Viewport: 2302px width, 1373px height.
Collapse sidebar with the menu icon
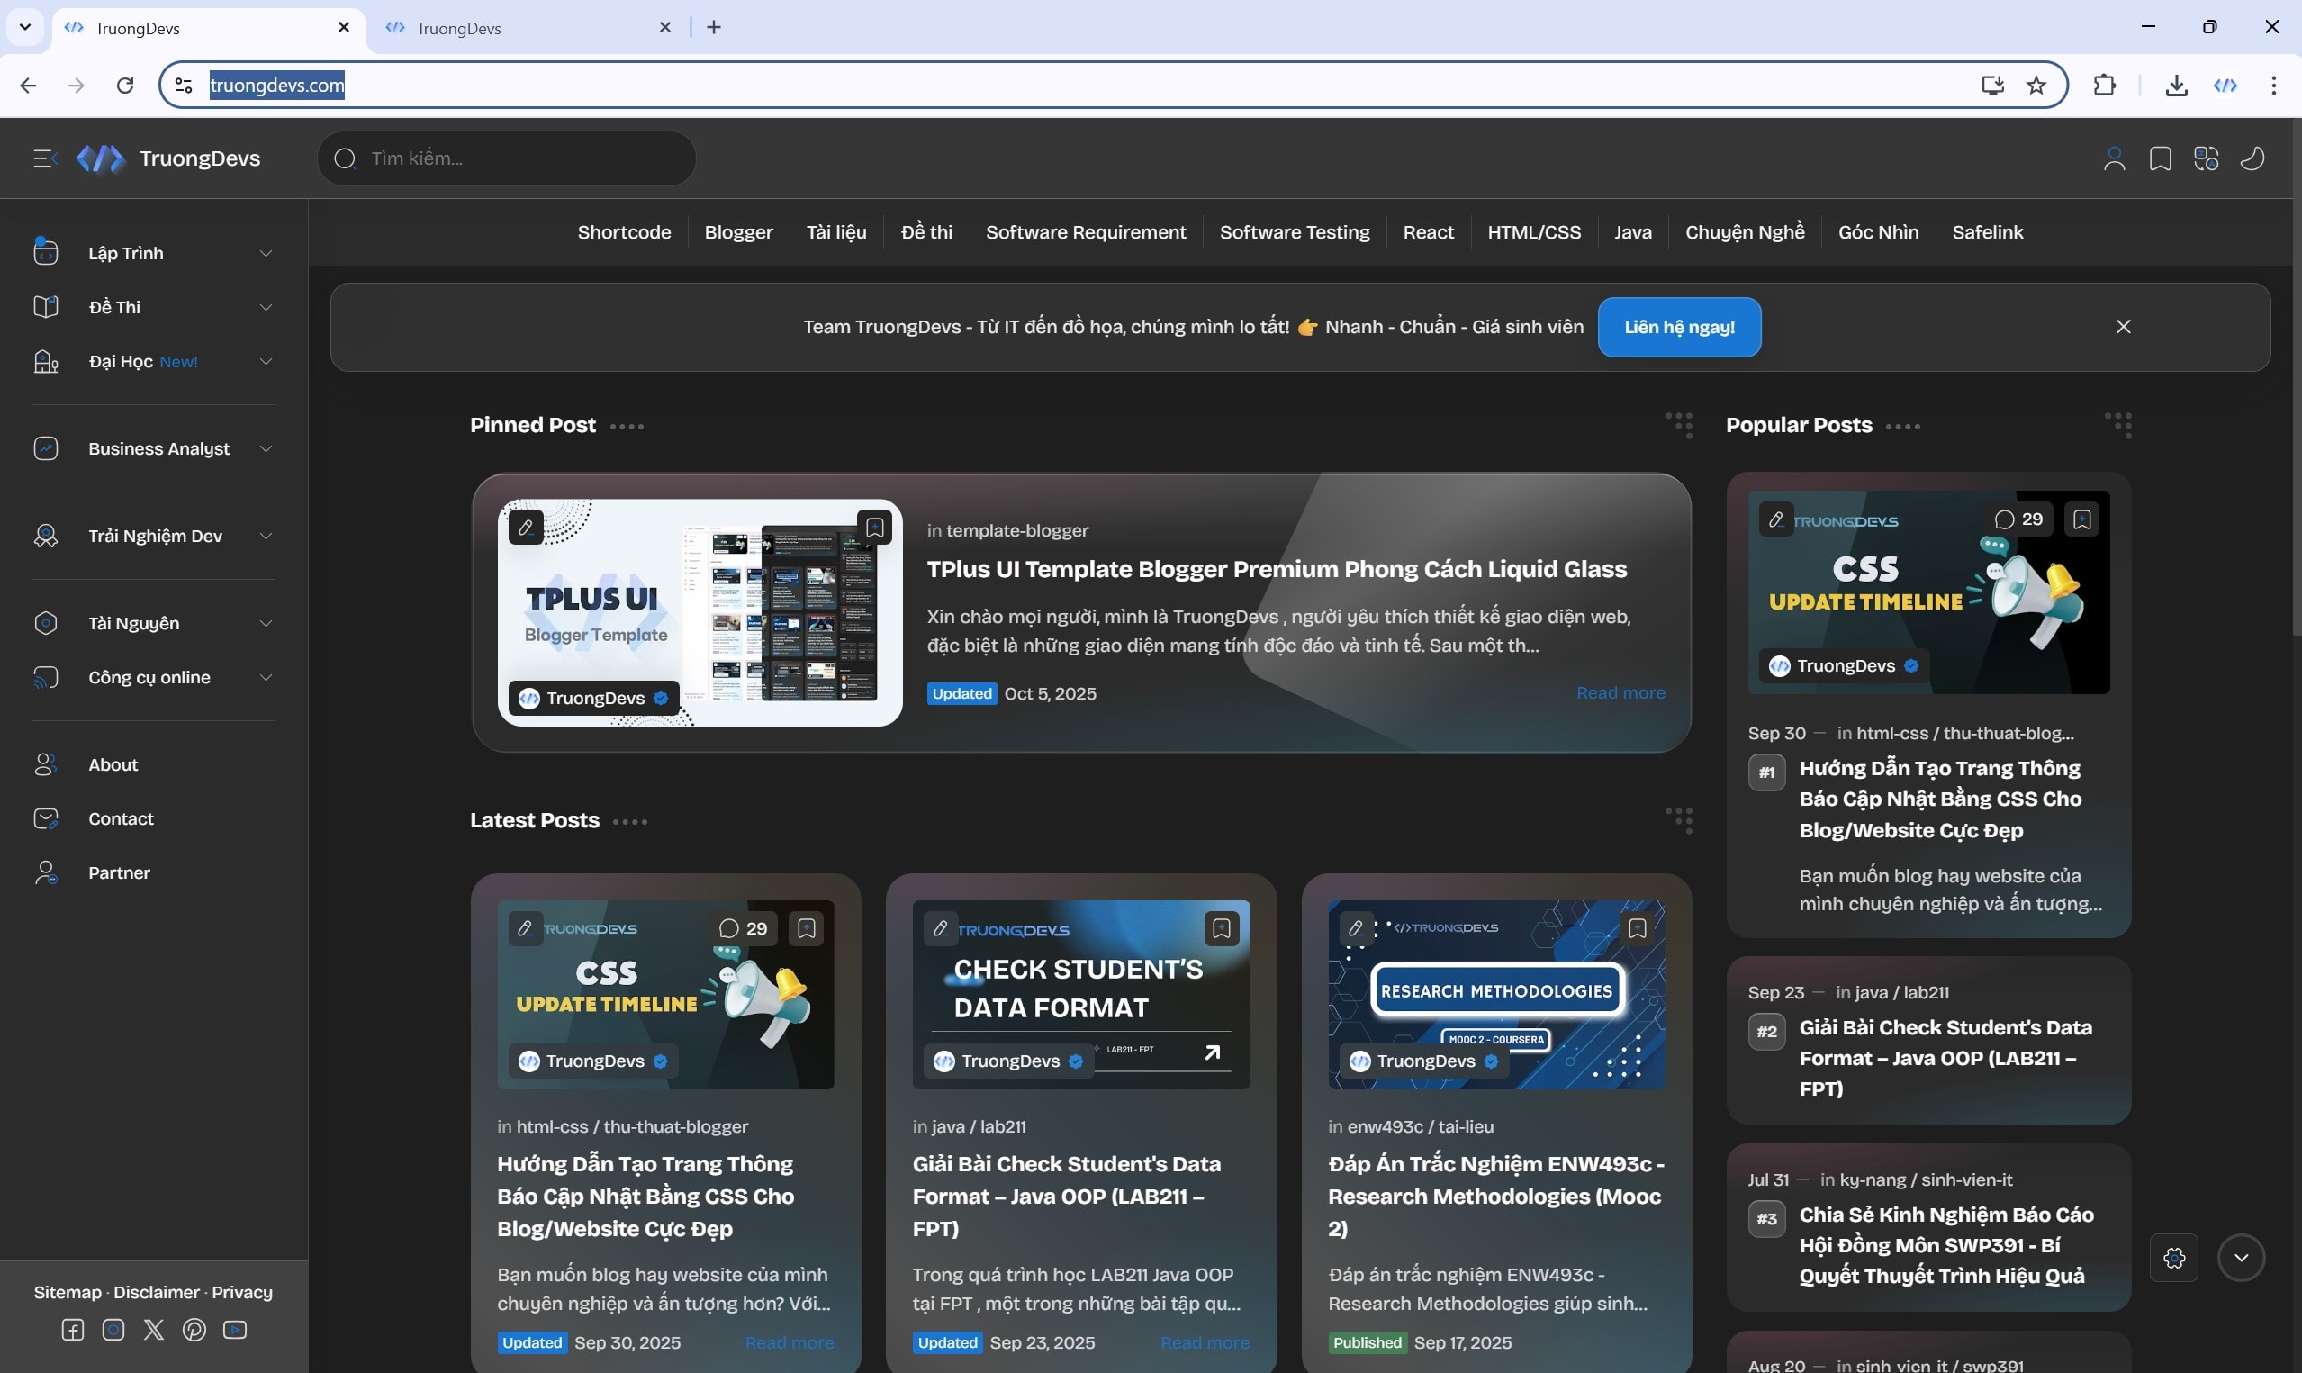click(44, 158)
